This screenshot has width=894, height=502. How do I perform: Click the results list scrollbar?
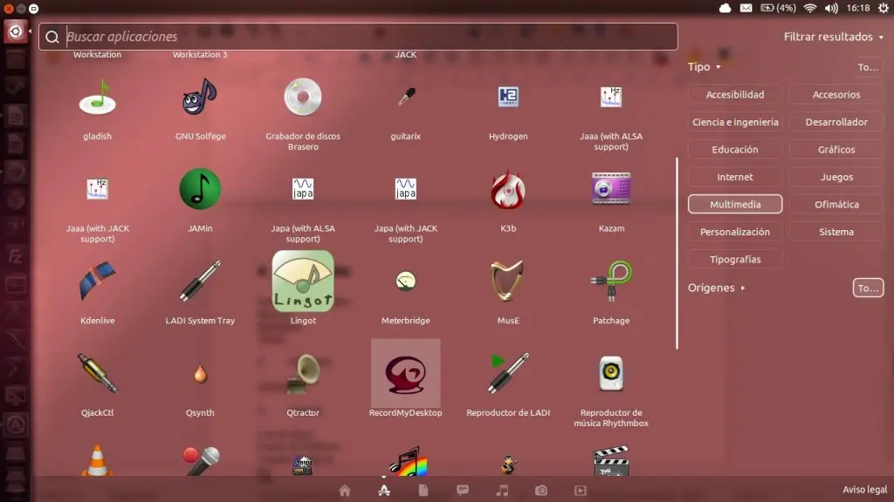(x=677, y=254)
